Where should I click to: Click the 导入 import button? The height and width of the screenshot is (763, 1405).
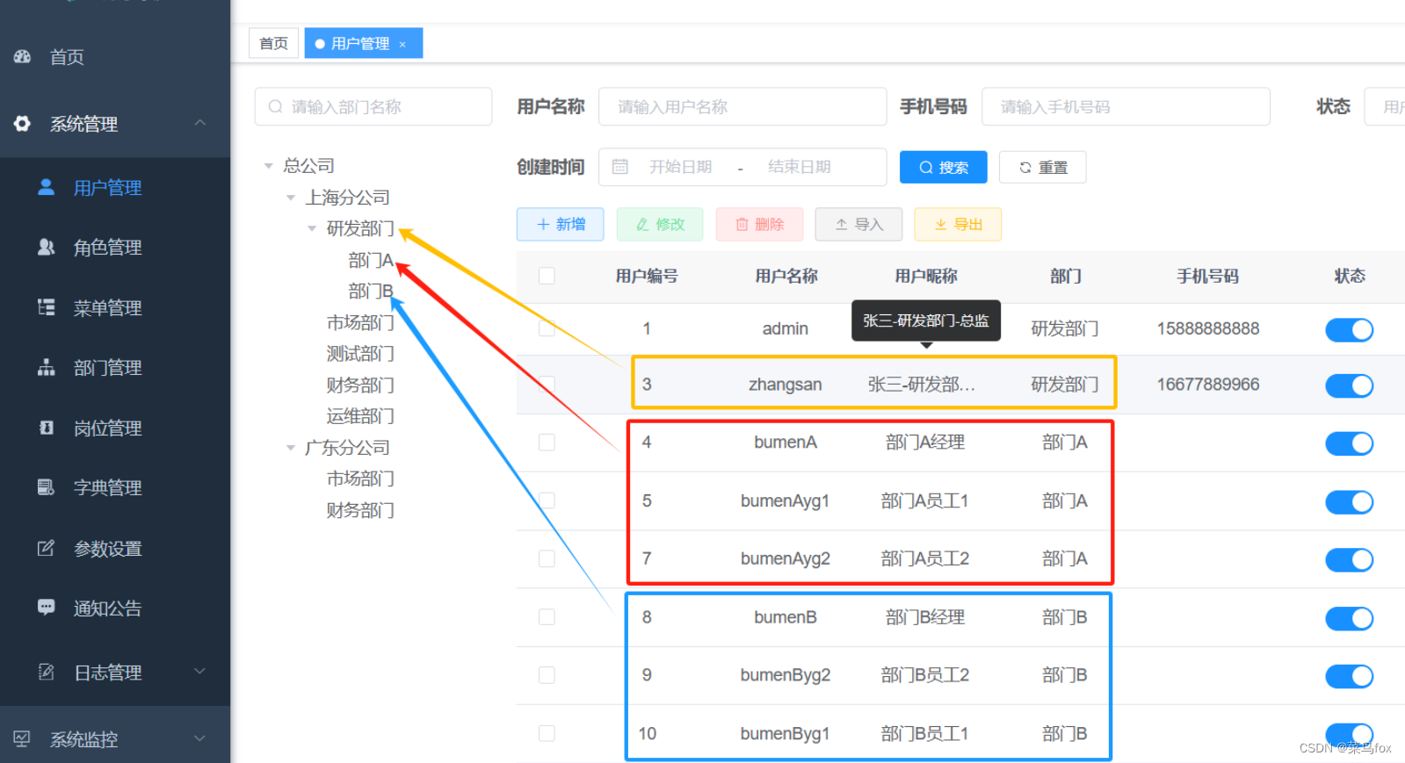pos(858,224)
